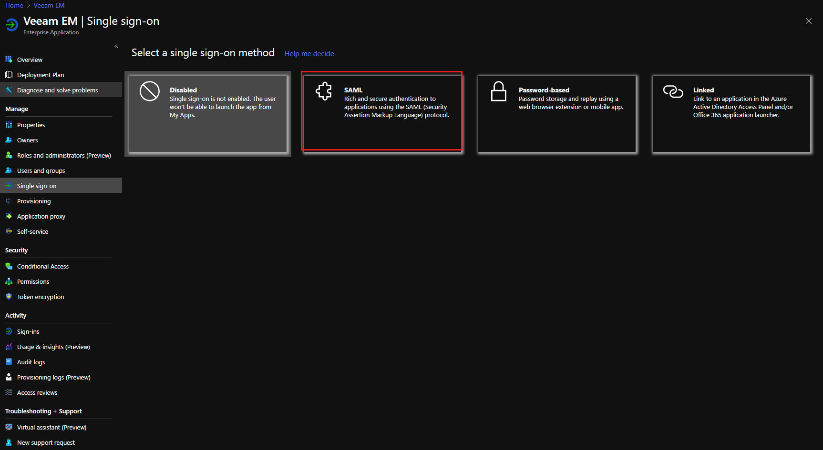823x450 pixels.
Task: Click the Self-service icon
Action: 9,231
